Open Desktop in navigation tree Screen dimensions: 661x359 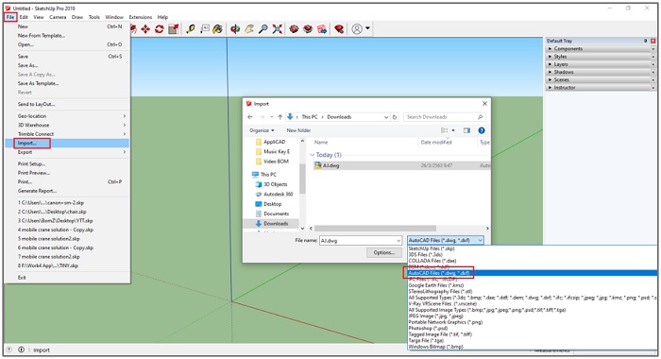click(x=272, y=204)
